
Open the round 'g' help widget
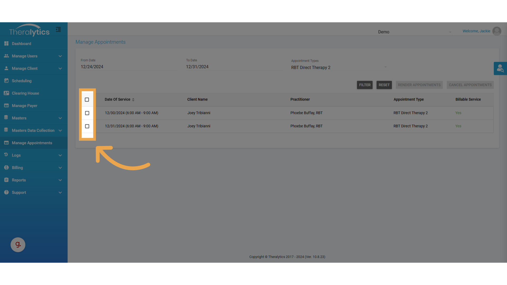18,245
